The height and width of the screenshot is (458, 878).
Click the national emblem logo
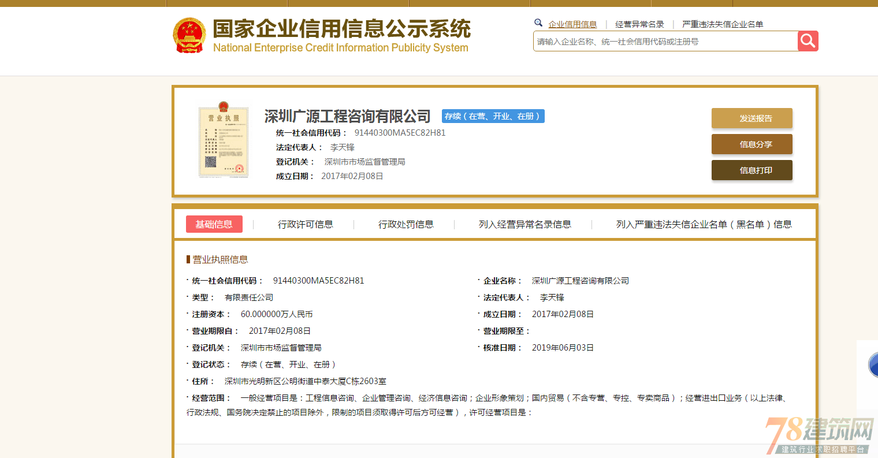[189, 36]
